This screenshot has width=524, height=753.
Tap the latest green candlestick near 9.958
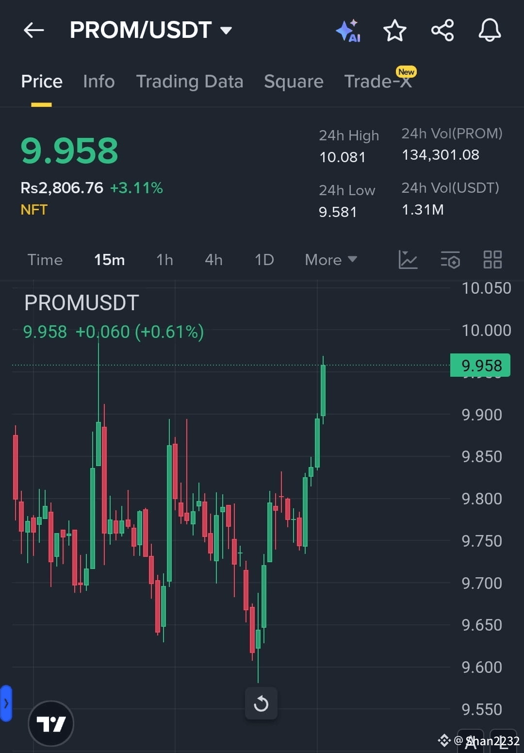point(323,390)
